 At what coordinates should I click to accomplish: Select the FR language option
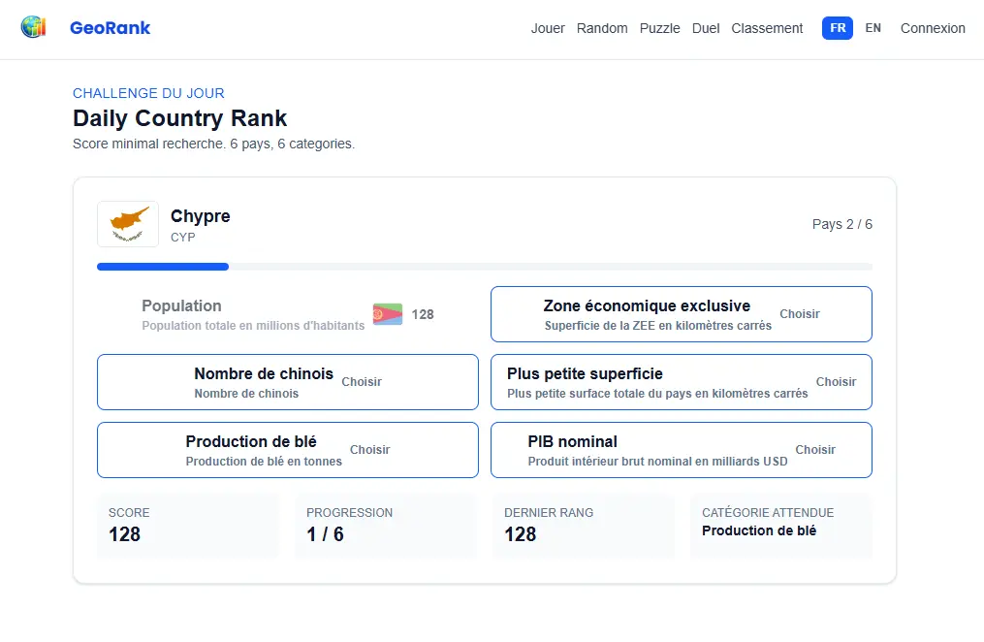click(x=837, y=28)
